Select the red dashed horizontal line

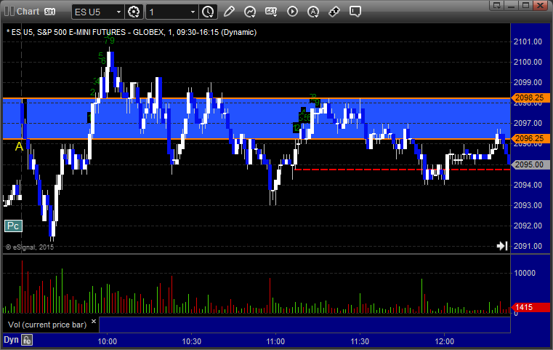point(402,170)
